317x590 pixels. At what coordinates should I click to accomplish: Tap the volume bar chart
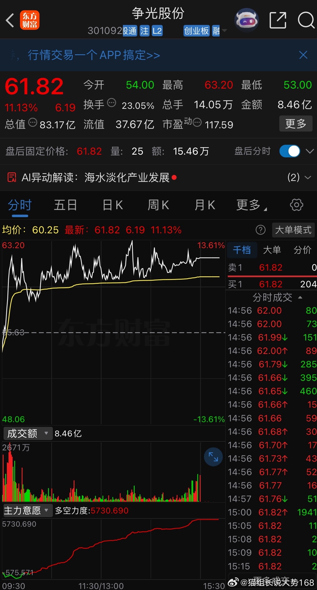(x=113, y=472)
